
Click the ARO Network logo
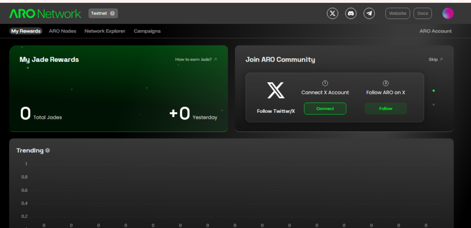tap(45, 14)
